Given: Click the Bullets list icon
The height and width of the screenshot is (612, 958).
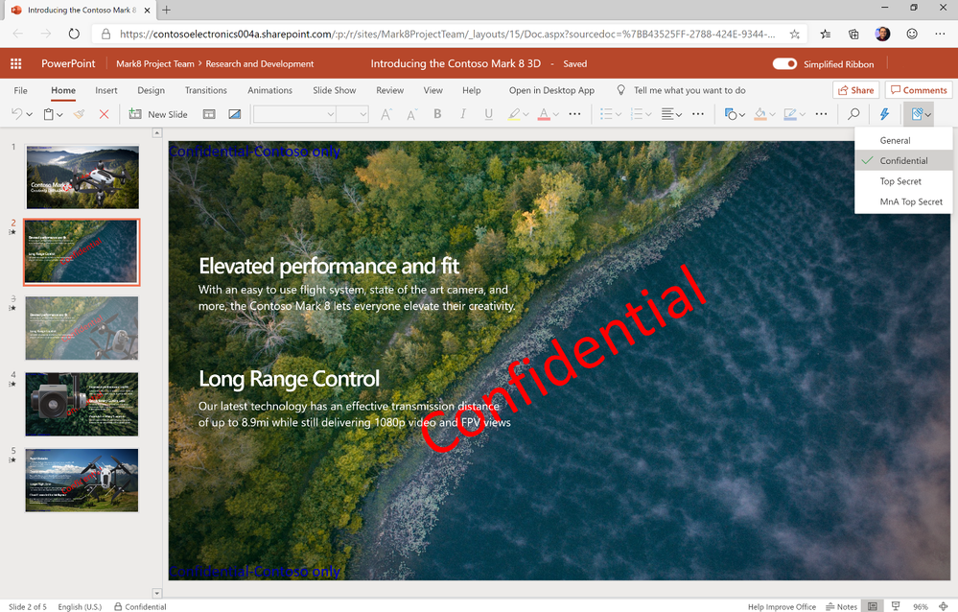Looking at the screenshot, I should [x=606, y=114].
